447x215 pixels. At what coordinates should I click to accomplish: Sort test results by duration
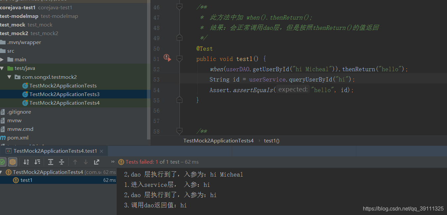point(37,162)
